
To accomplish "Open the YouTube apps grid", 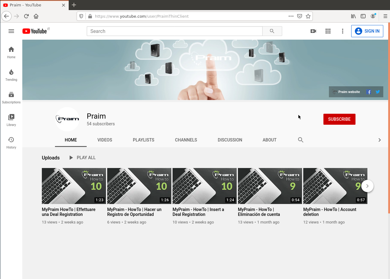I will click(328, 31).
